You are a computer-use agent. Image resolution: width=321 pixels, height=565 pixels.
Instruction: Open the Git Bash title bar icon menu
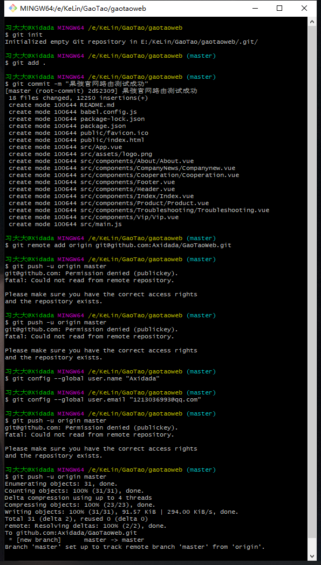click(x=12, y=8)
